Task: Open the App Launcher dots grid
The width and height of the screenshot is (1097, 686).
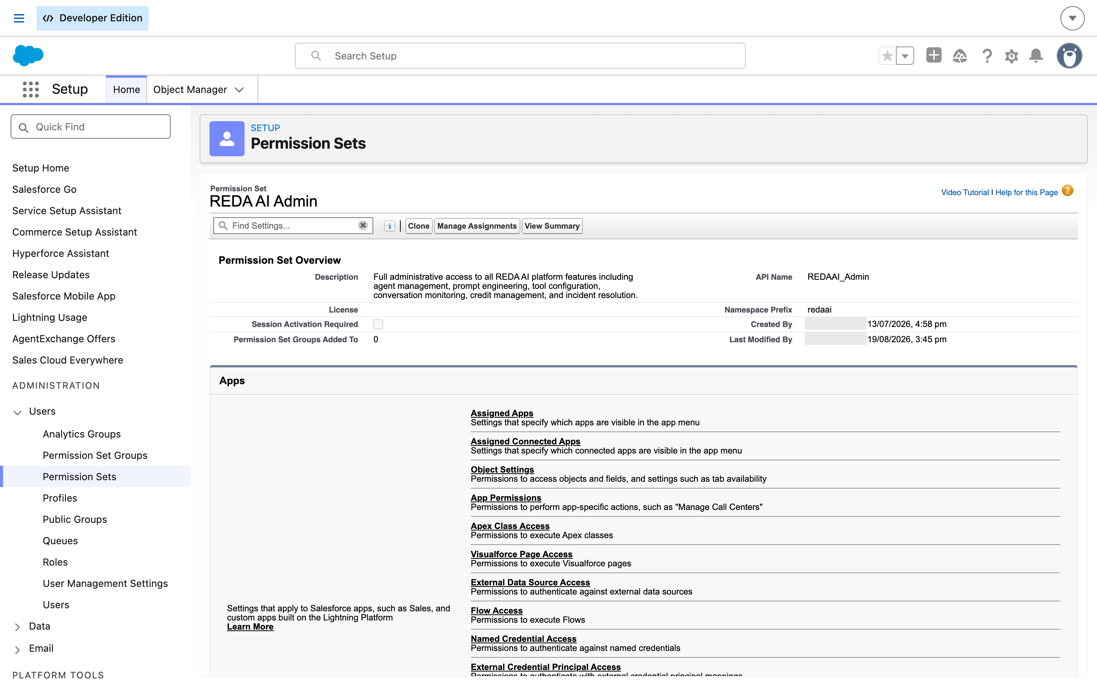Action: click(x=31, y=90)
